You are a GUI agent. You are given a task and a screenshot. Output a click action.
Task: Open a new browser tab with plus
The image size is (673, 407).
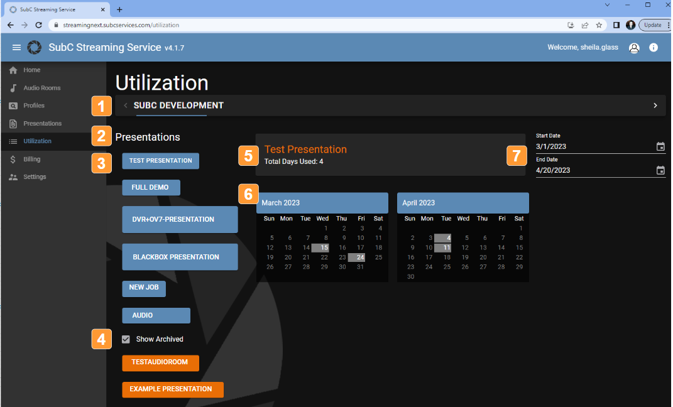pyautogui.click(x=119, y=9)
